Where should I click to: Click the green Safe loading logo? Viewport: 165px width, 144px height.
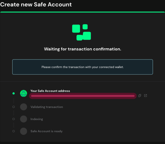click(x=82, y=32)
